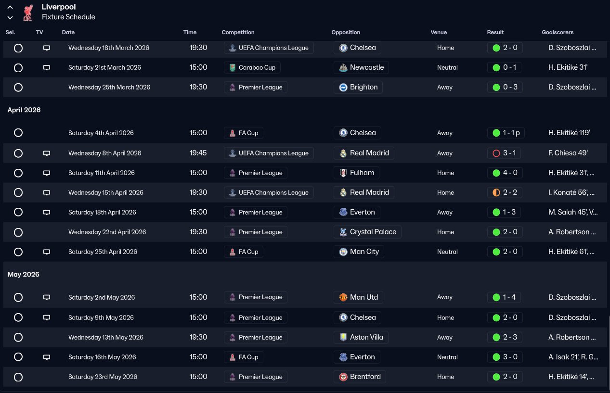Click the TV column header
Viewport: 610px width, 393px height.
tap(39, 32)
